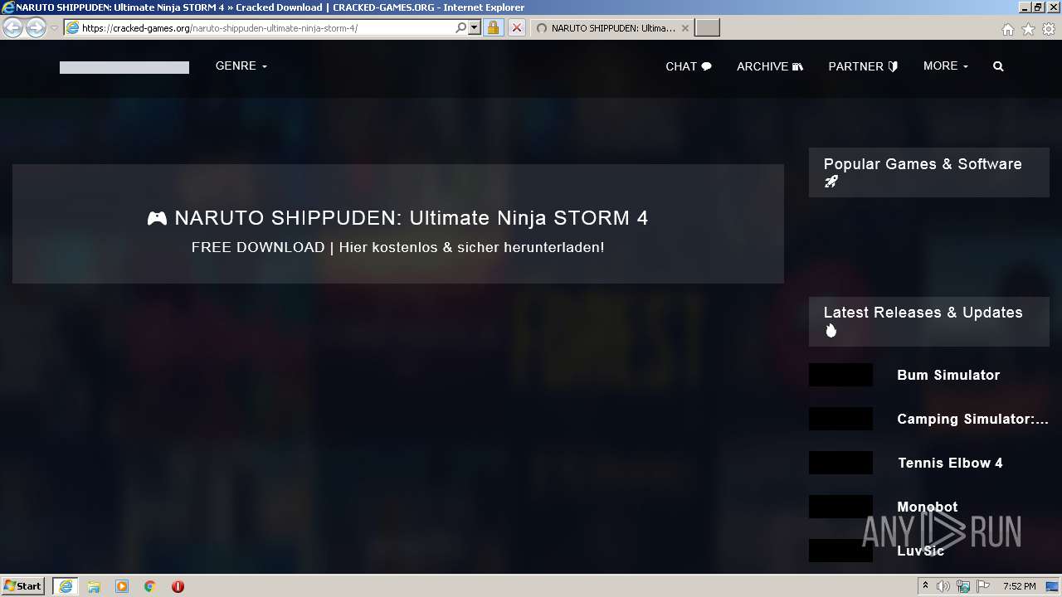Open the Tools gear icon

1049,29
